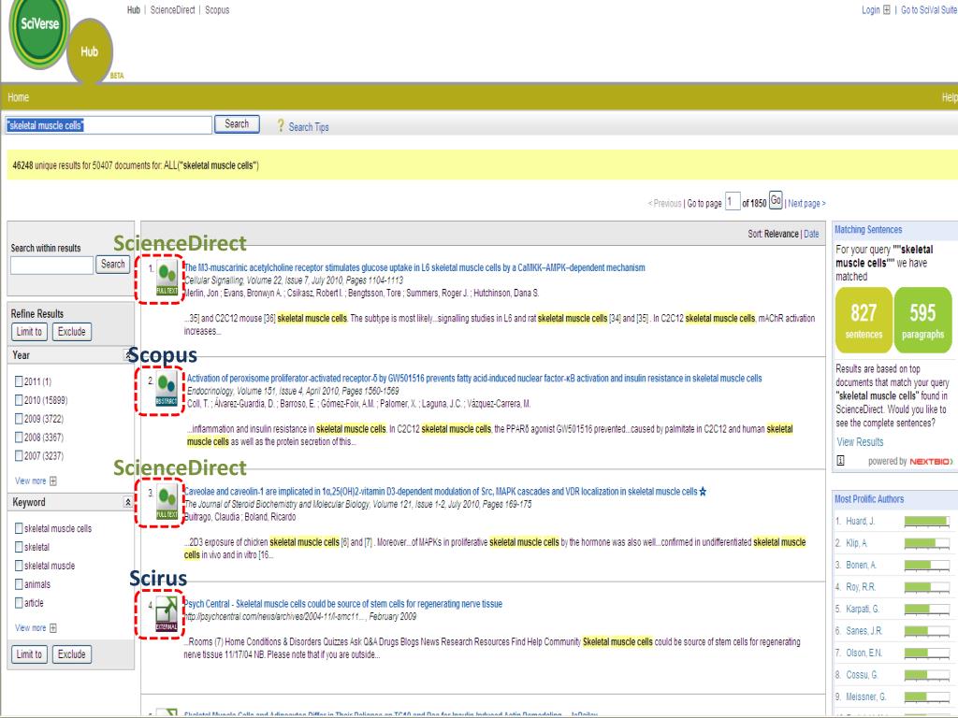Click Search within results button
The image size is (958, 718).
(113, 265)
